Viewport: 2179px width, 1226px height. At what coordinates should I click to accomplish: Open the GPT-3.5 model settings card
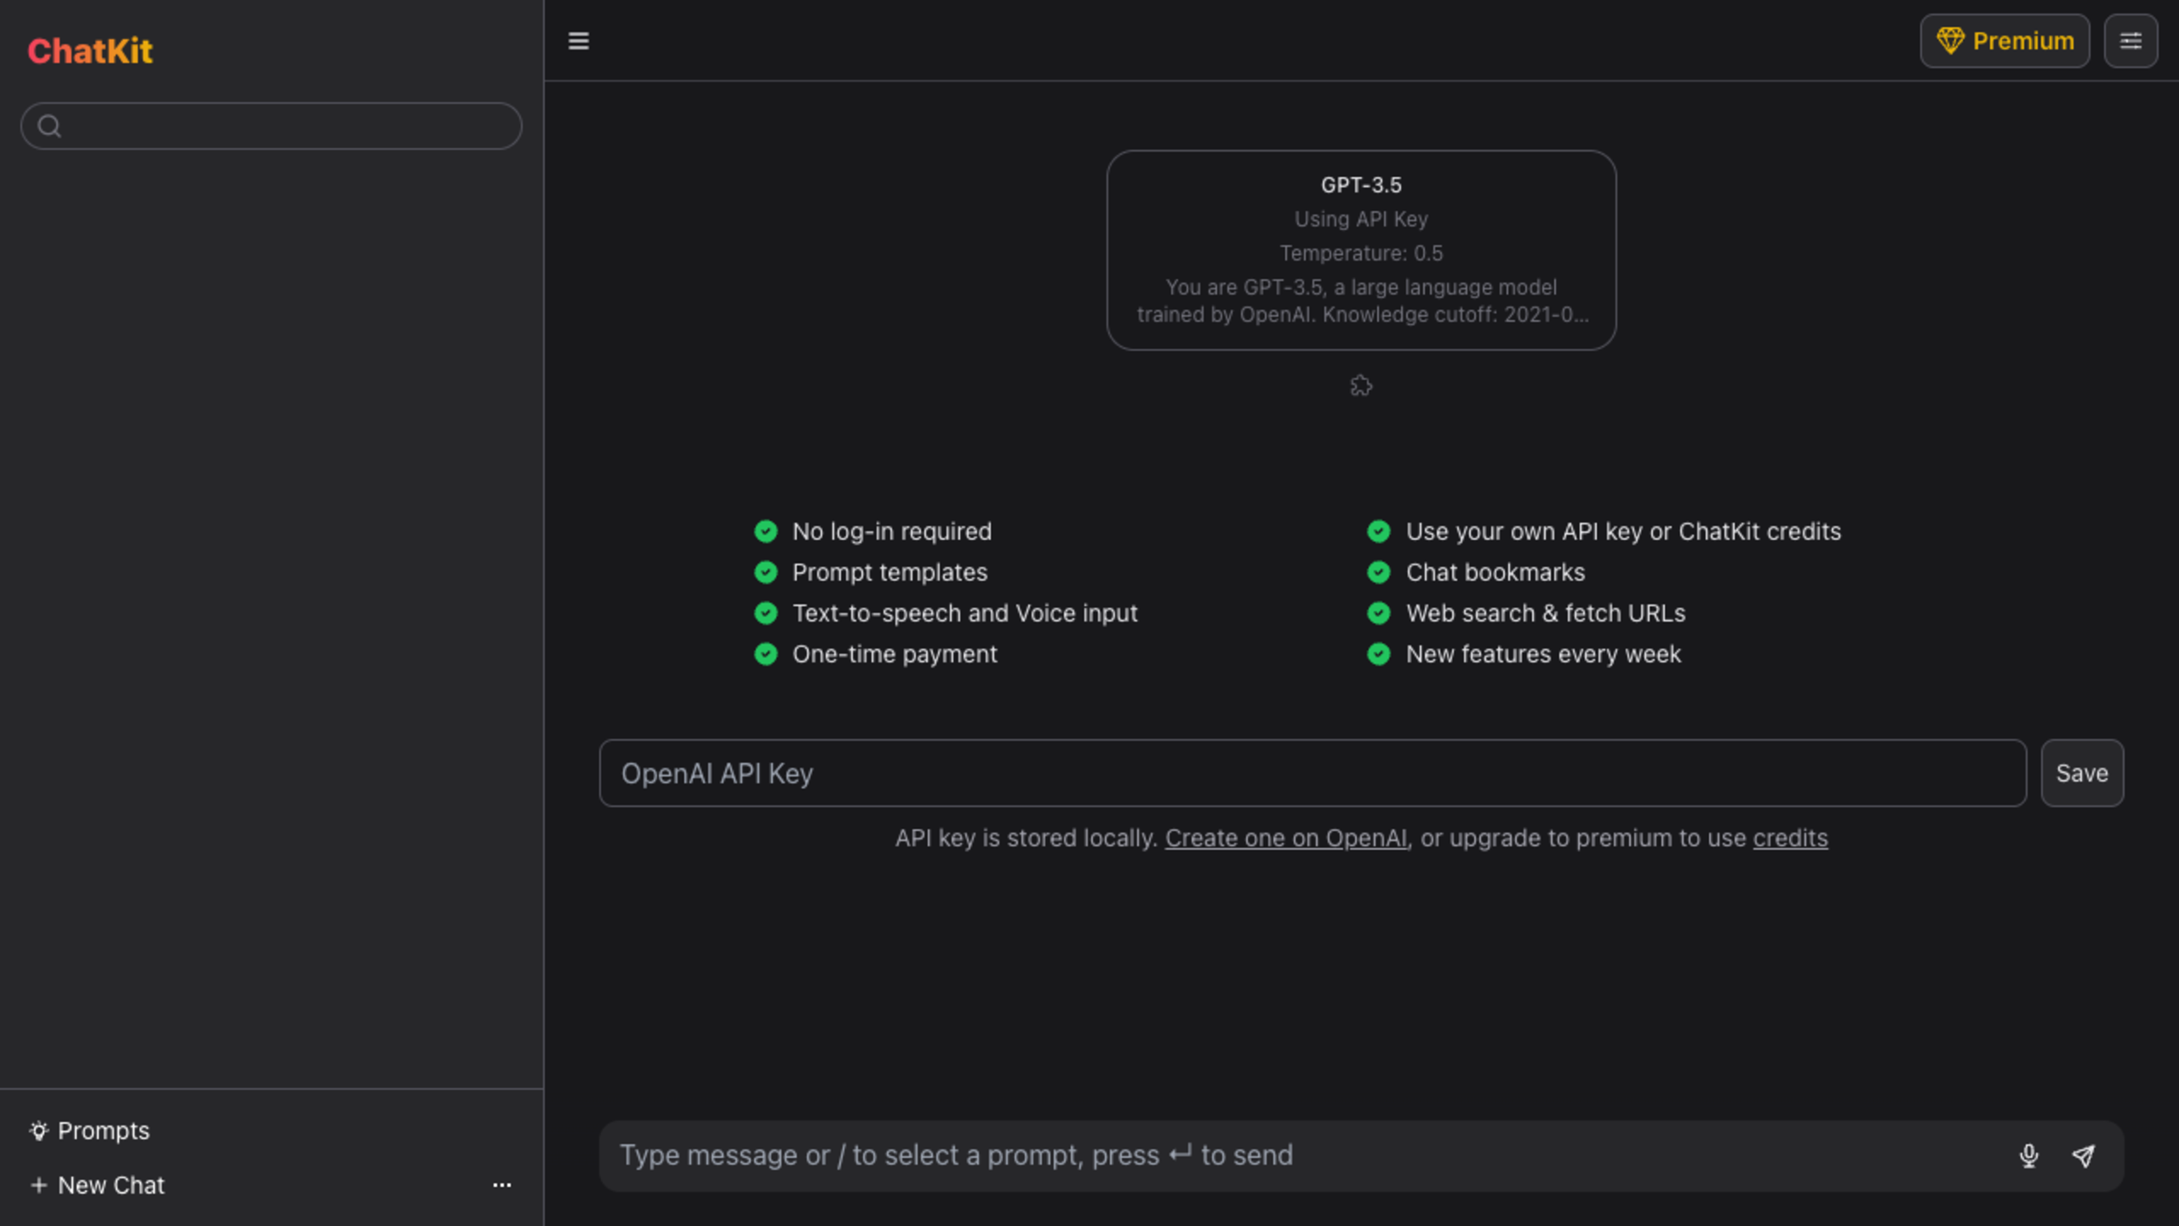pyautogui.click(x=1361, y=250)
